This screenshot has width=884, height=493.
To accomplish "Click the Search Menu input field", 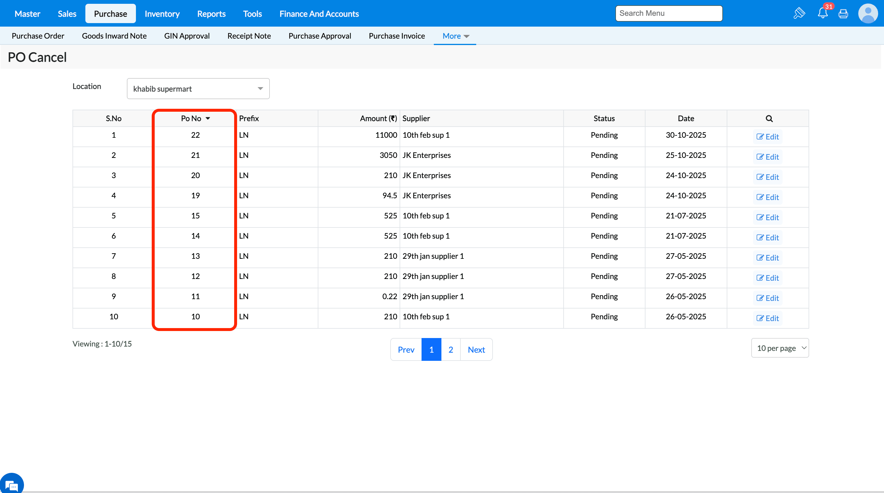I will (x=669, y=13).
